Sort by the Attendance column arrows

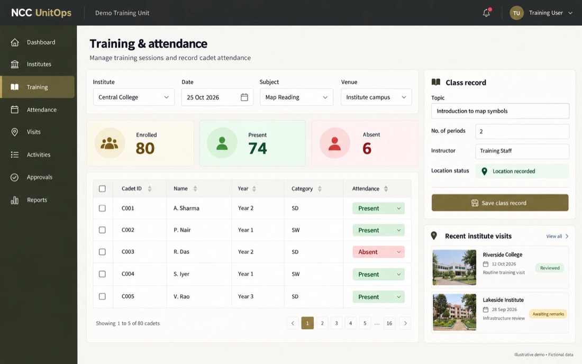[x=386, y=188]
